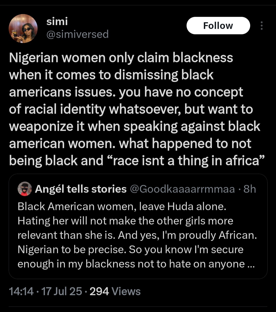Click the 14:14 post time
This screenshot has width=276, height=312.
[21, 291]
